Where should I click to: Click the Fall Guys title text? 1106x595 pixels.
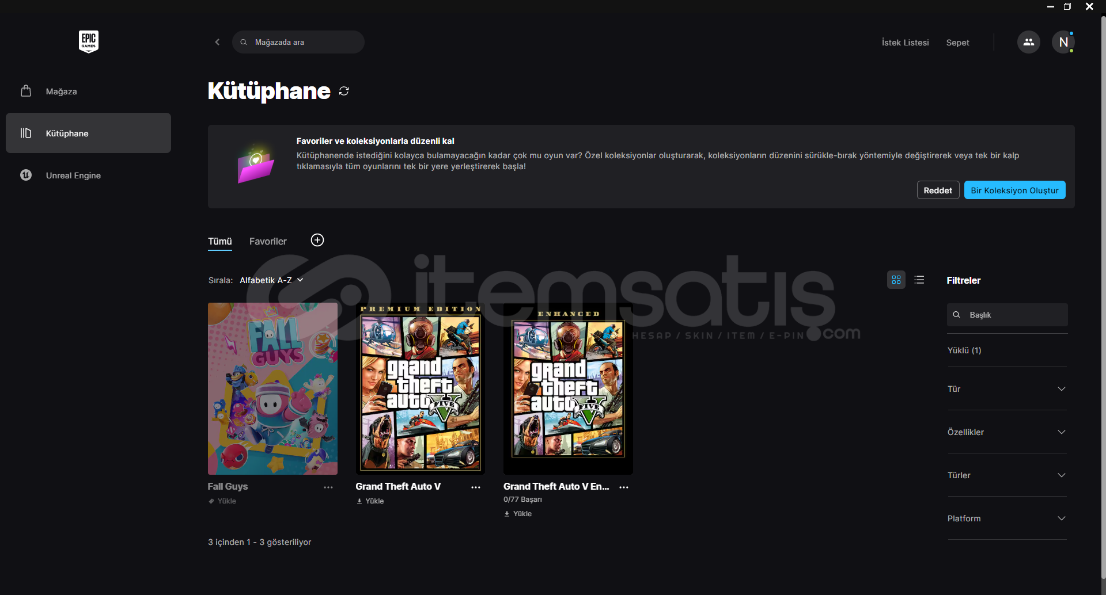(228, 486)
